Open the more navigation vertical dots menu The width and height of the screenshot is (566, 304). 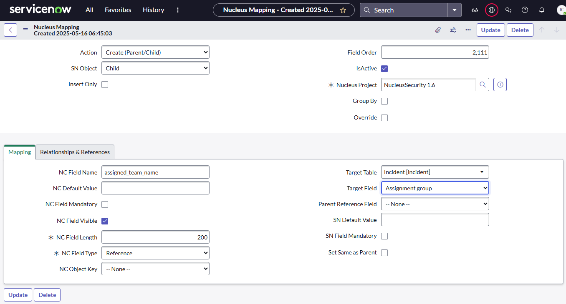(x=178, y=10)
